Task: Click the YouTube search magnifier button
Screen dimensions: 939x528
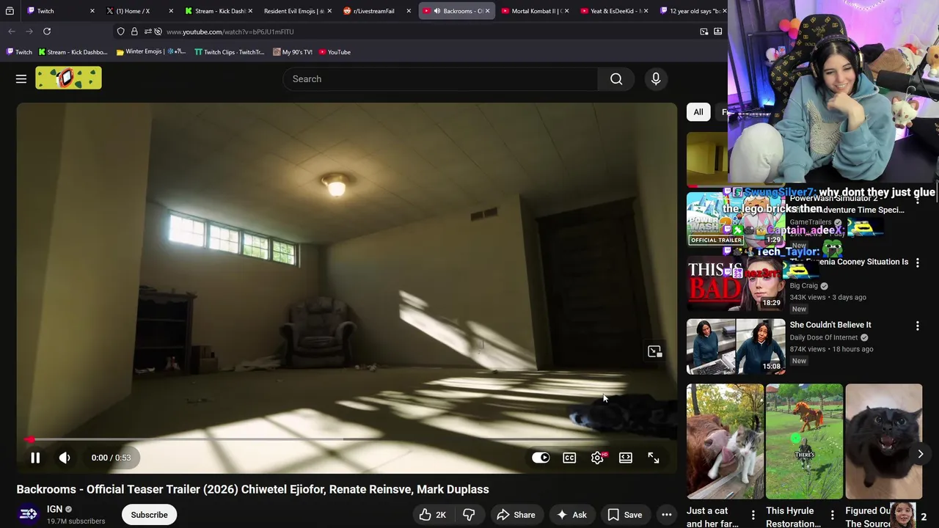Action: click(616, 79)
